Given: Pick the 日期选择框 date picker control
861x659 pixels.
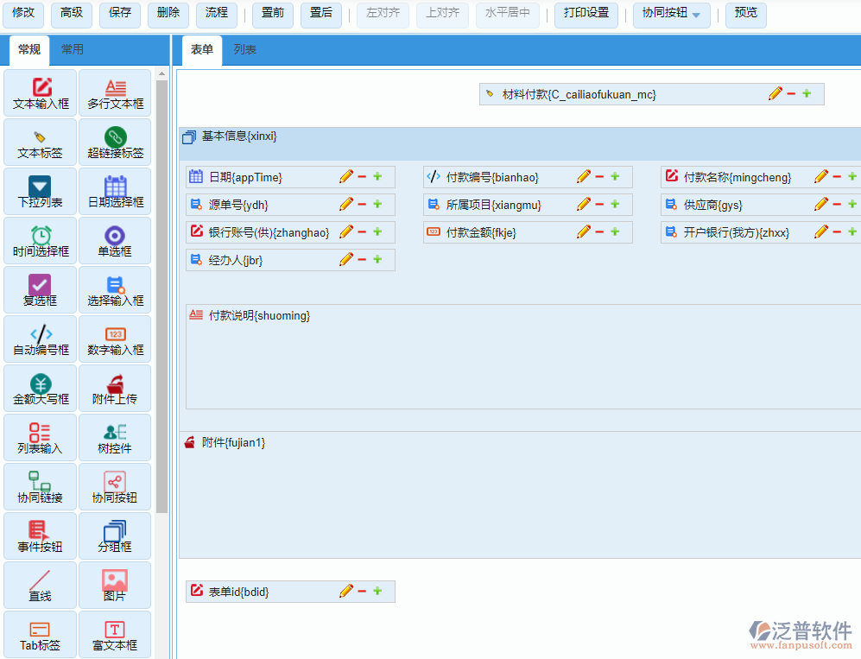Looking at the screenshot, I should tap(115, 192).
